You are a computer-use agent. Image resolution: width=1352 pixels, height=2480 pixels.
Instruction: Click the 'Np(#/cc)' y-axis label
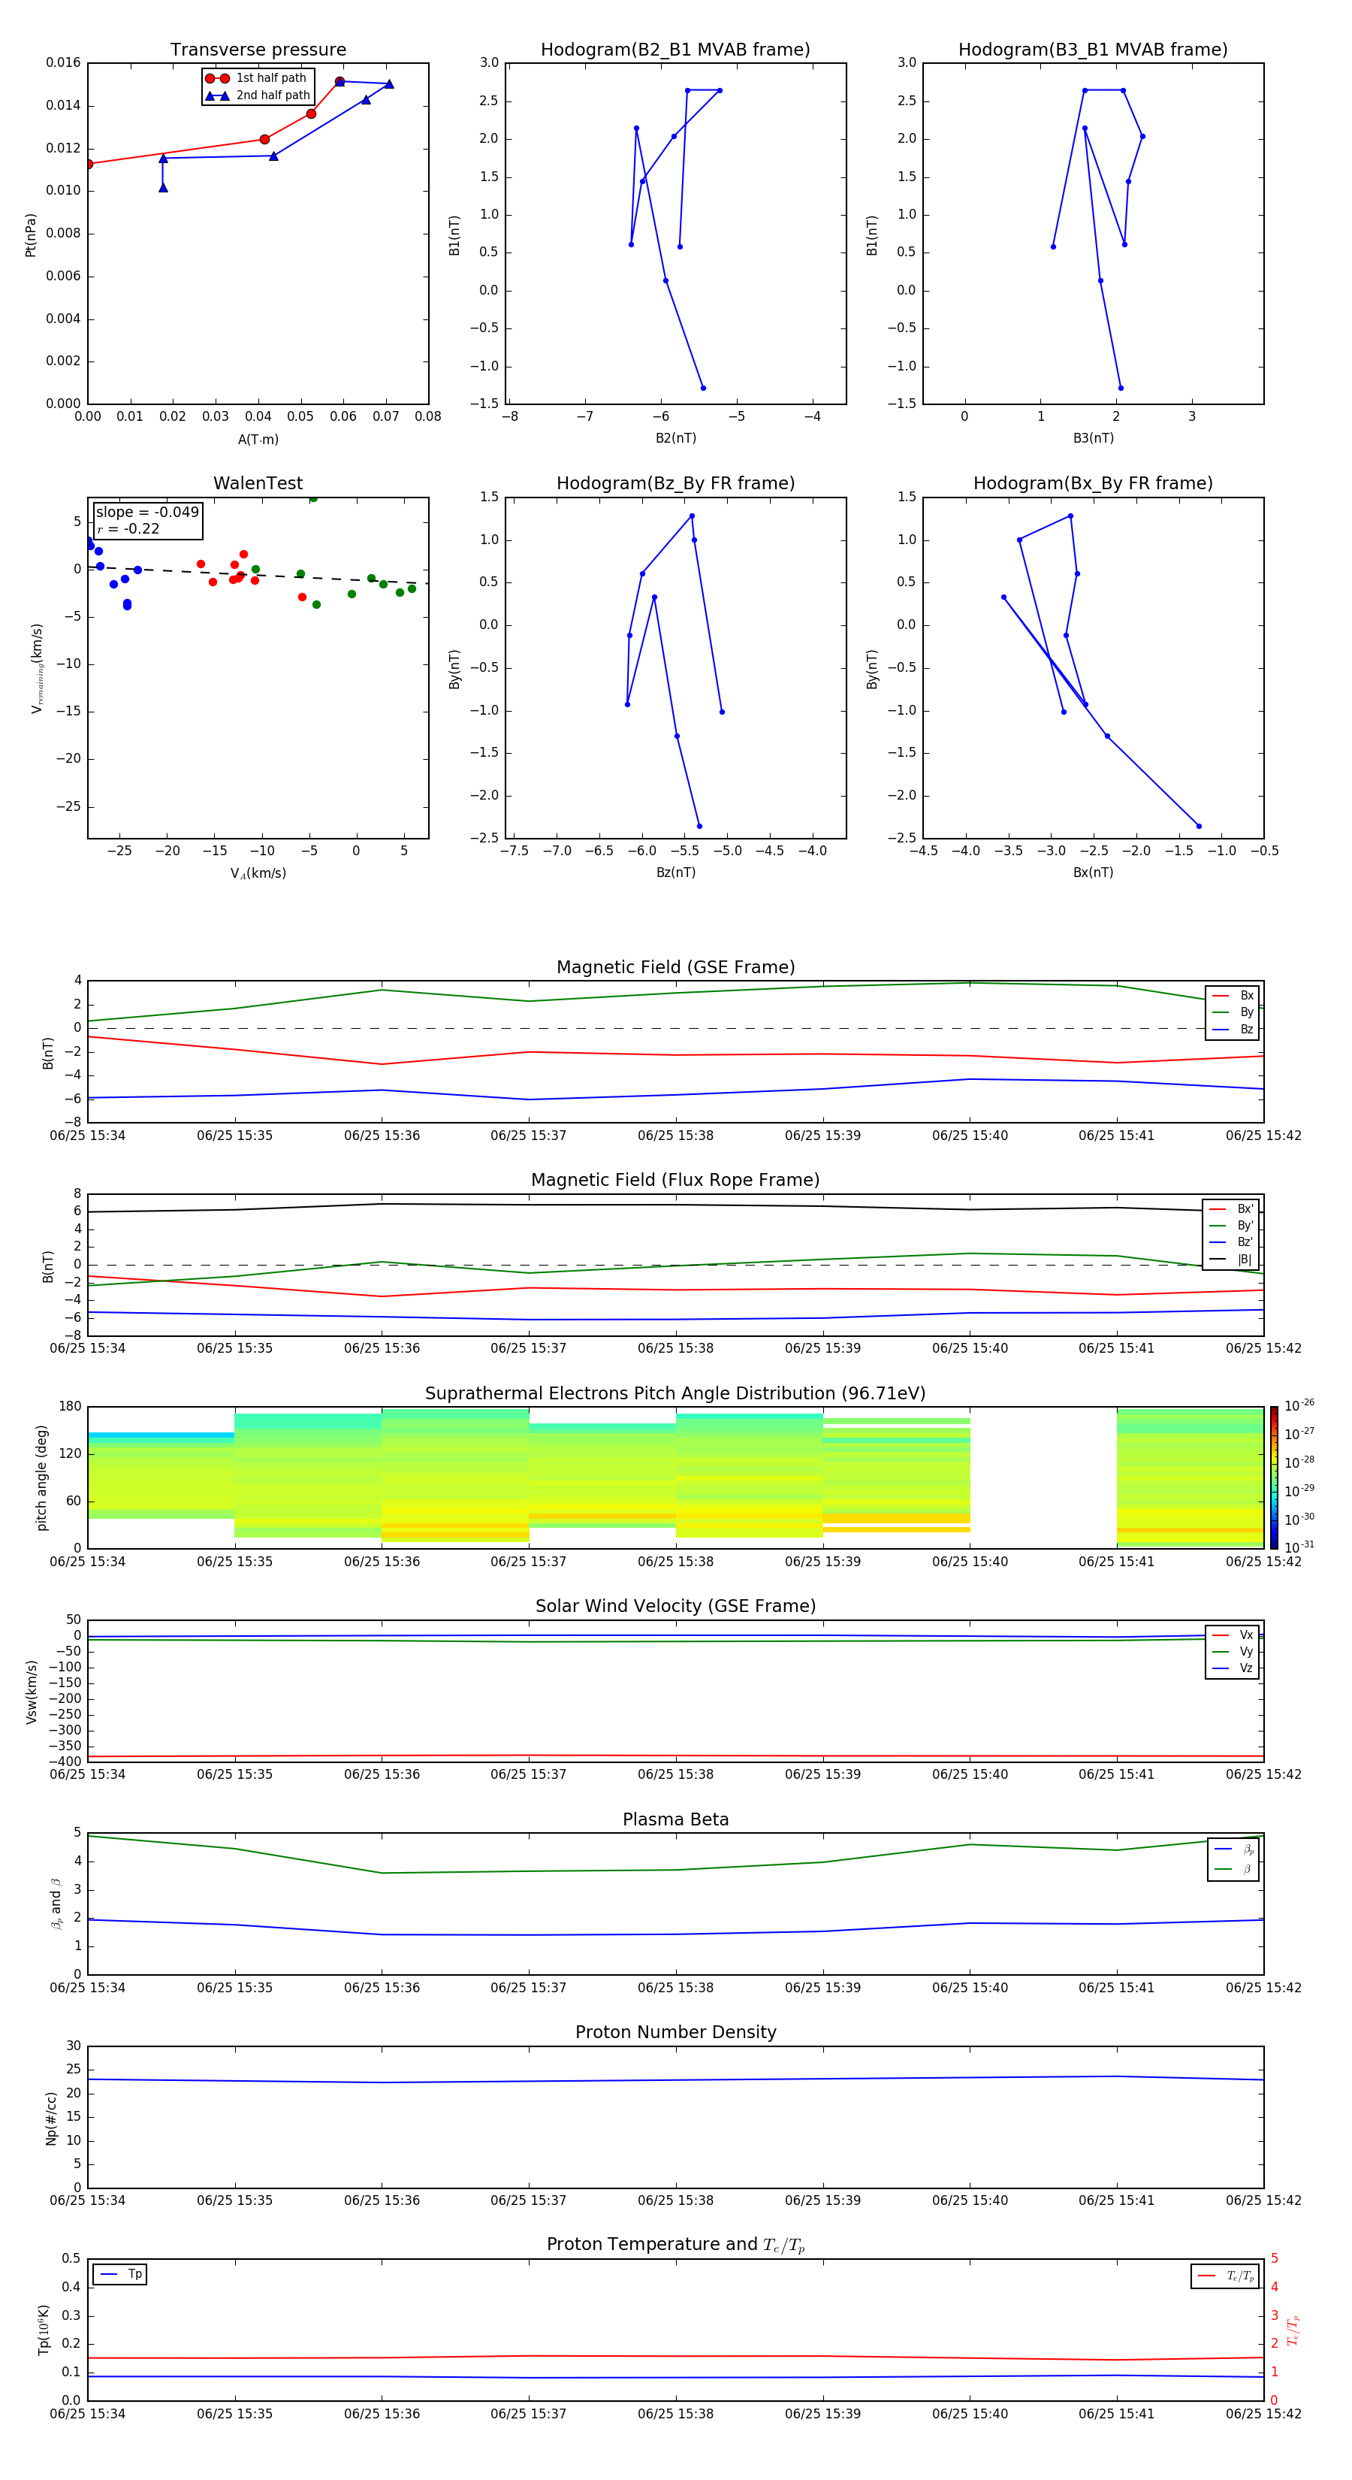[x=51, y=2118]
